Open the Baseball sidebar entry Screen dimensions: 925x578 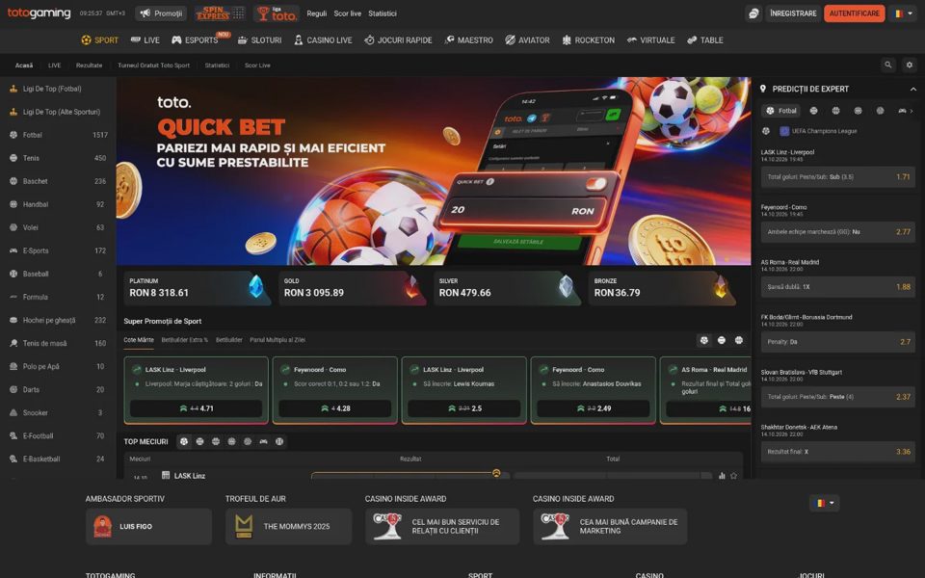point(58,274)
